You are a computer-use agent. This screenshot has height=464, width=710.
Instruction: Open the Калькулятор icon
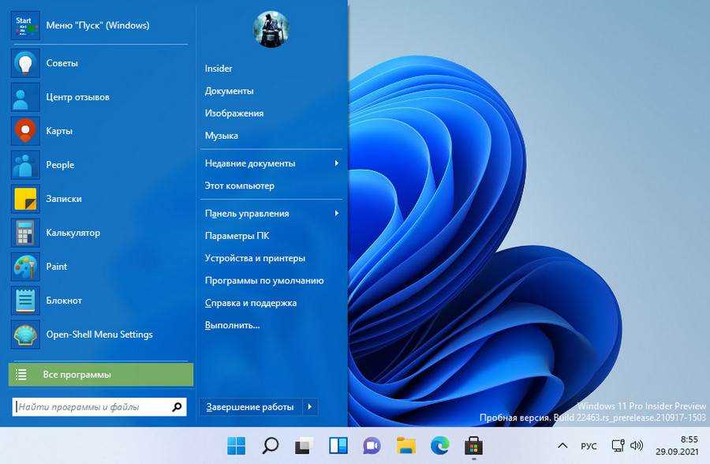(25, 233)
